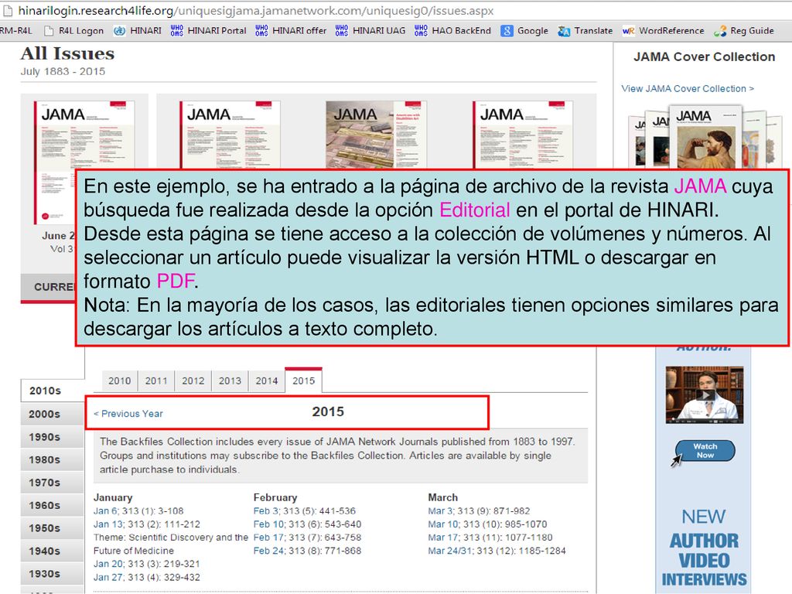Open the Feb 24 issue link
The image size is (792, 594).
(268, 551)
